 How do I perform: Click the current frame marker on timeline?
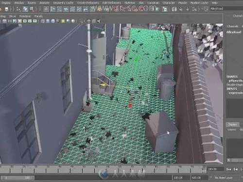204,170
